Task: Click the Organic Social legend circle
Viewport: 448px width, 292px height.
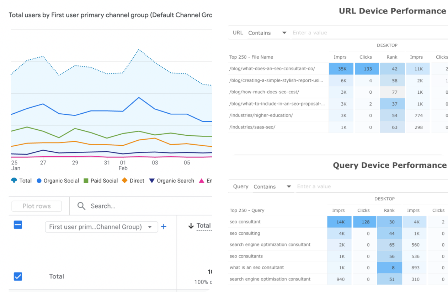Action: coord(39,180)
